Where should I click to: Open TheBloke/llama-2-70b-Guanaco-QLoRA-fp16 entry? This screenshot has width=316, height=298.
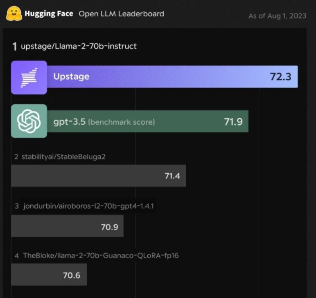coord(101,255)
